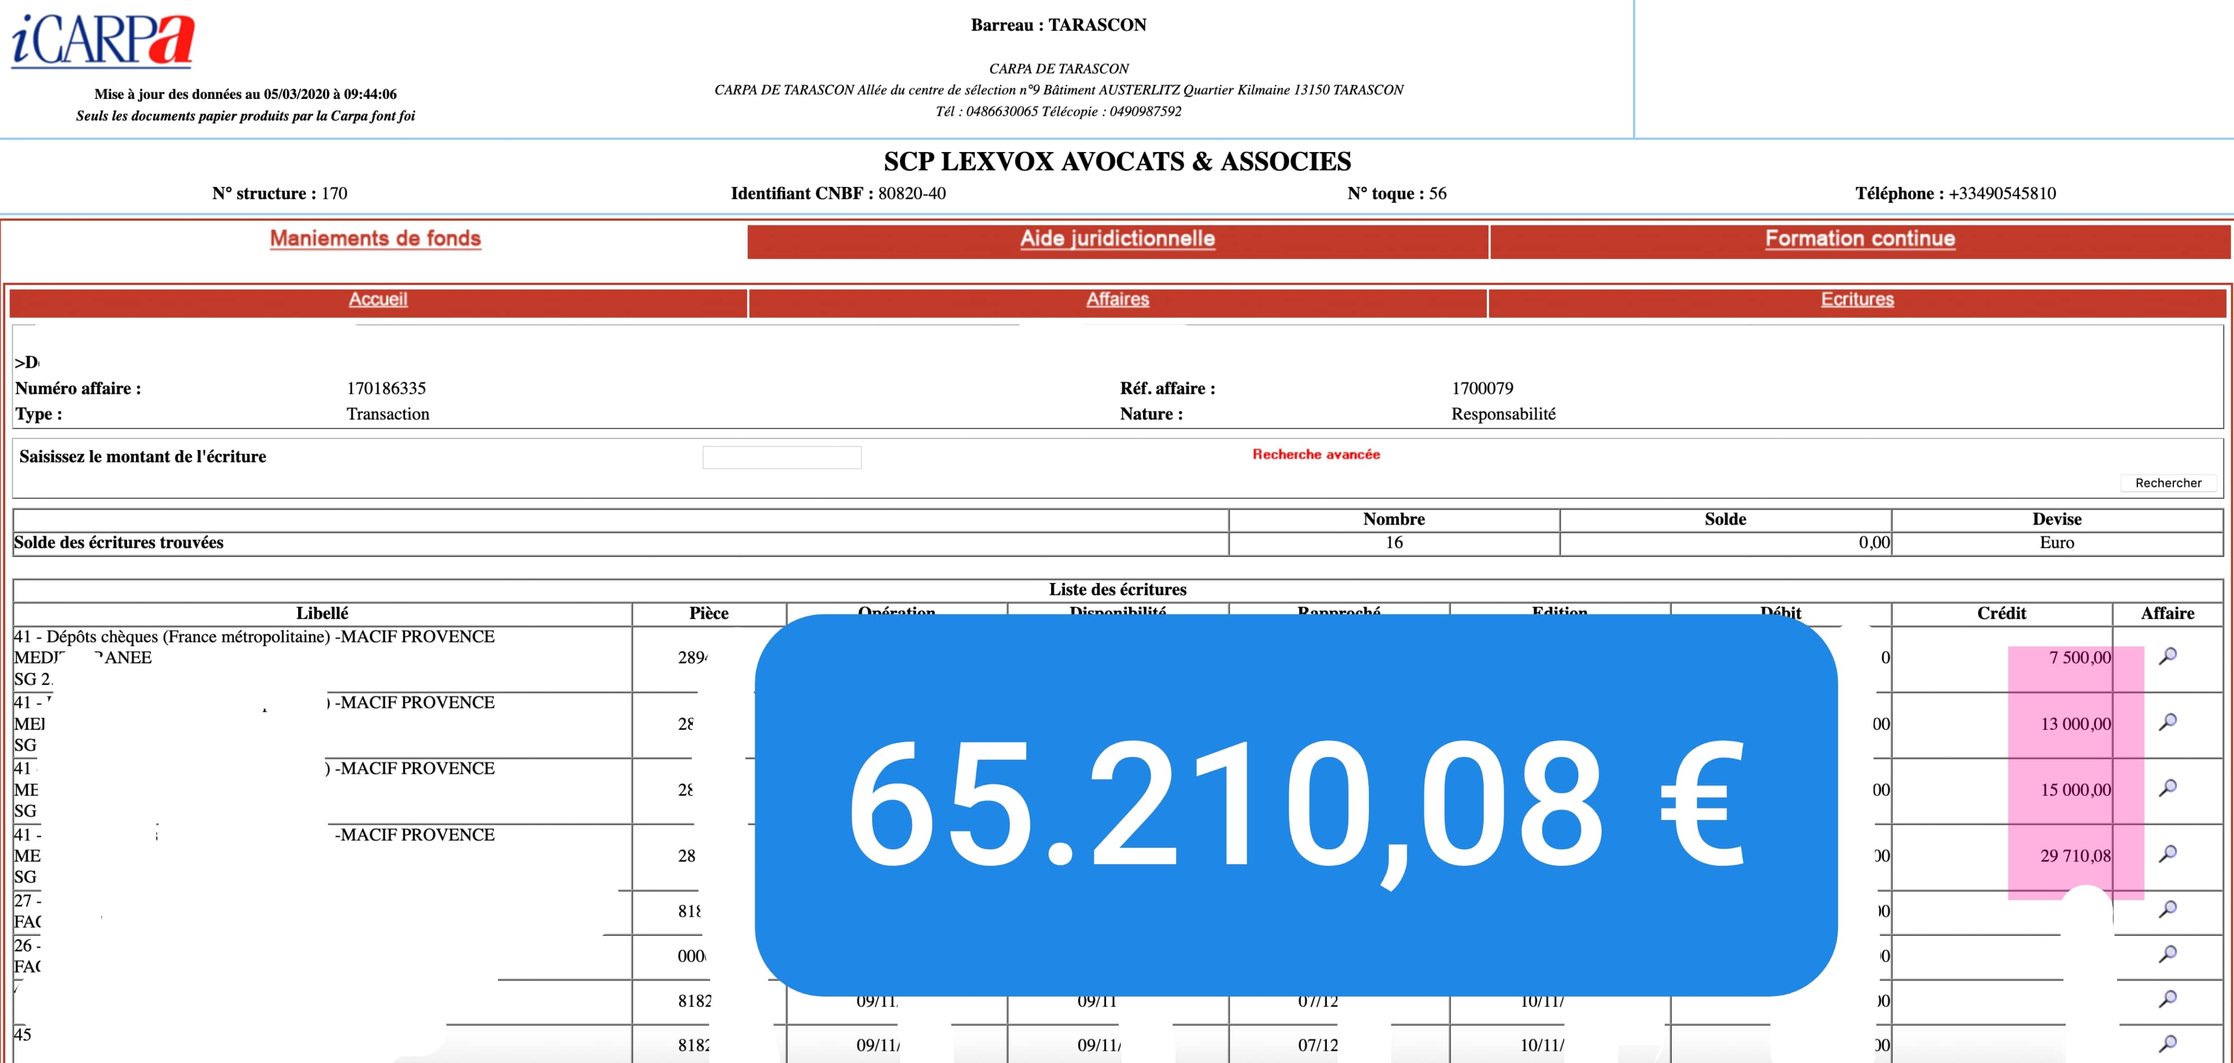Click Téléphone number +33490545810
This screenshot has width=2234, height=1063.
click(x=2002, y=193)
